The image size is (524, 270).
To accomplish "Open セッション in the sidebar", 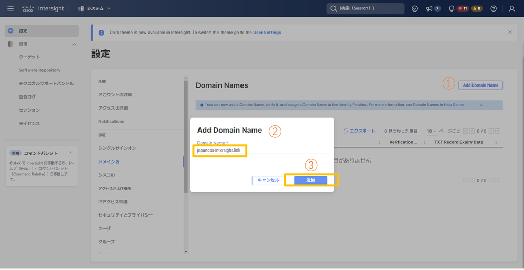I will [x=29, y=110].
